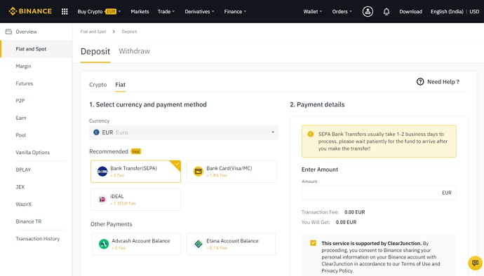Image resolution: width=484 pixels, height=276 pixels.
Task: Open the USD currency selector
Action: 474,11
